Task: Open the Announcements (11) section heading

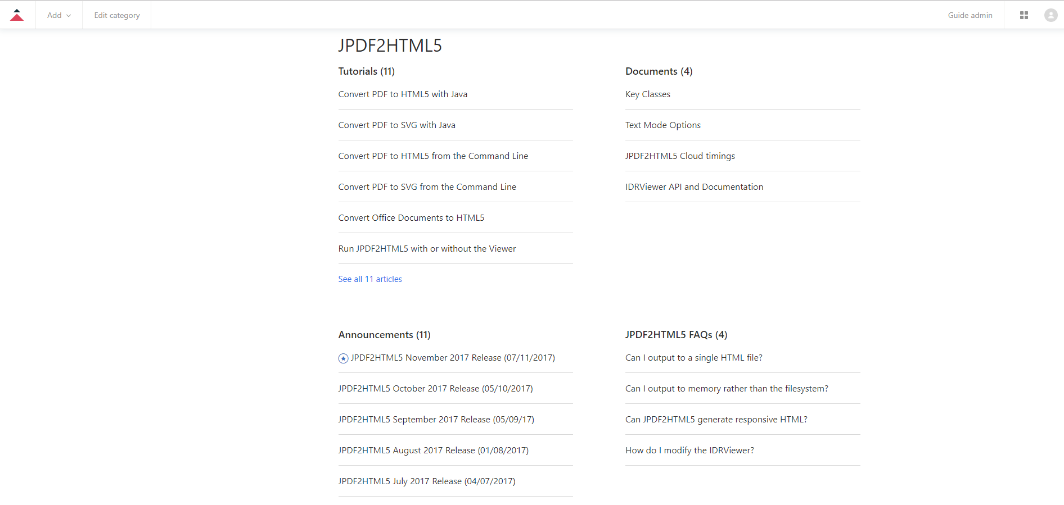Action: click(x=384, y=335)
